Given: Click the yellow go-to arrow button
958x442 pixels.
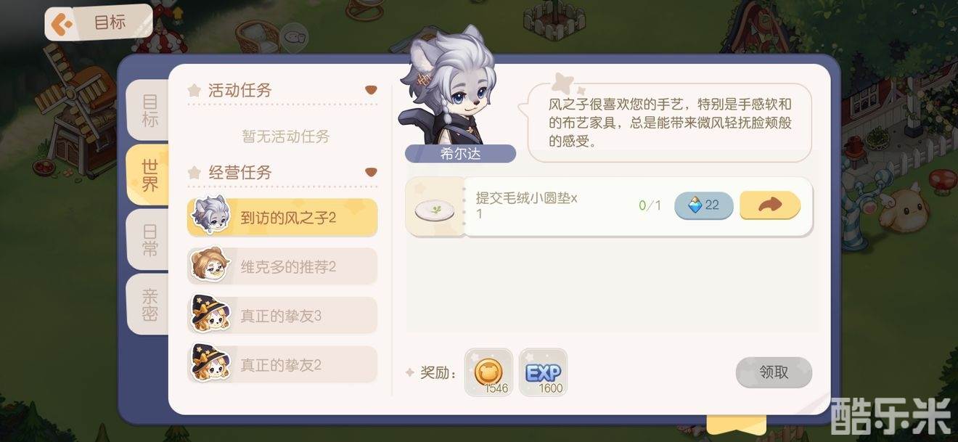Looking at the screenshot, I should [x=770, y=205].
